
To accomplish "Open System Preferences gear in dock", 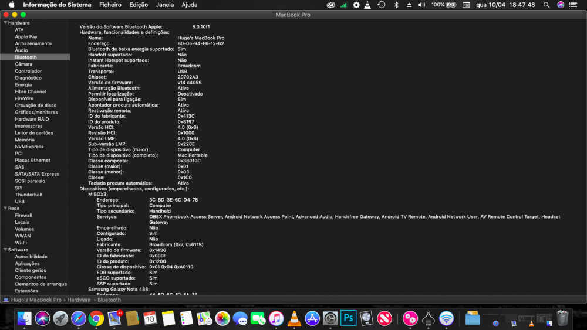I will [x=330, y=318].
